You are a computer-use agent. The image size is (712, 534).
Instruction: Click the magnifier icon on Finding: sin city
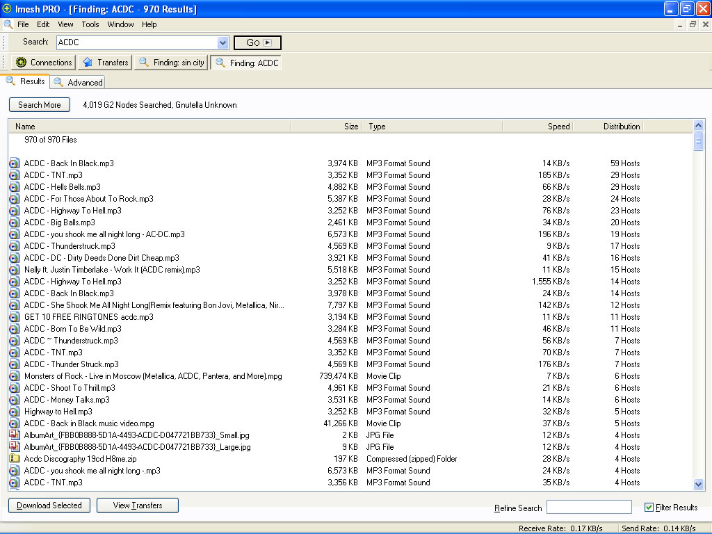(144, 63)
